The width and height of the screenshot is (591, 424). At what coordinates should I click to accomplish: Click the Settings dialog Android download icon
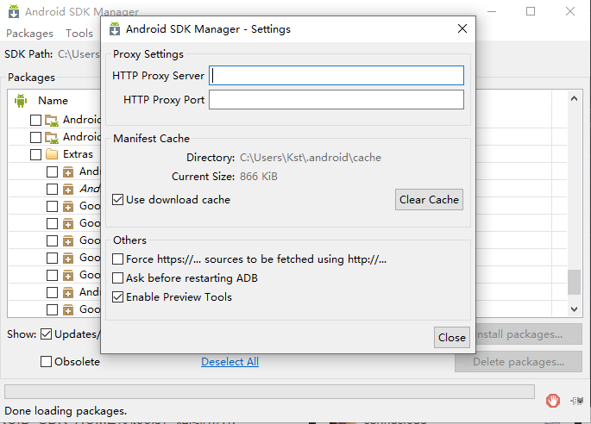coord(115,29)
